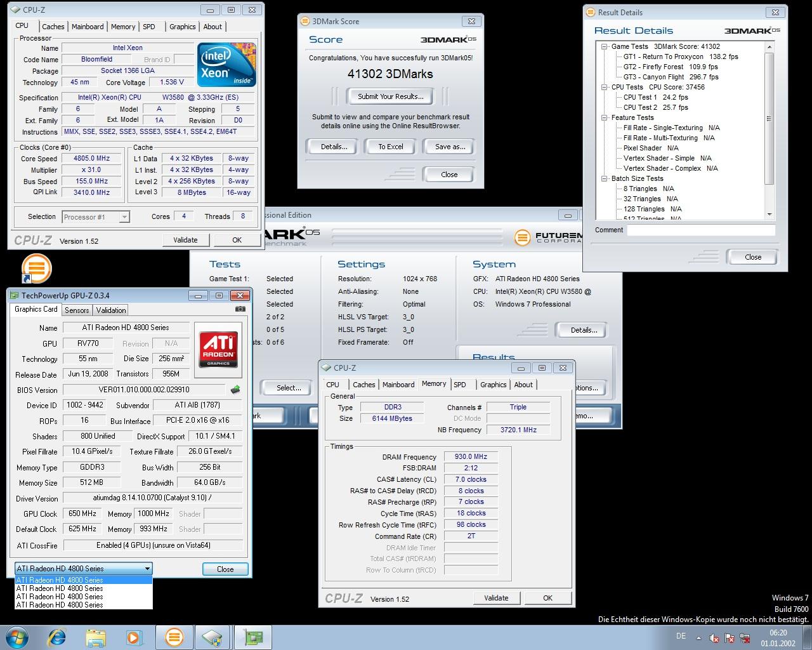Image resolution: width=812 pixels, height=650 pixels.
Task: Click the Futuremark orange logo in 3DMark window
Action: tap(522, 238)
